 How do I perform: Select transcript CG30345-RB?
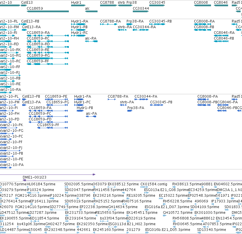point(160,21)
